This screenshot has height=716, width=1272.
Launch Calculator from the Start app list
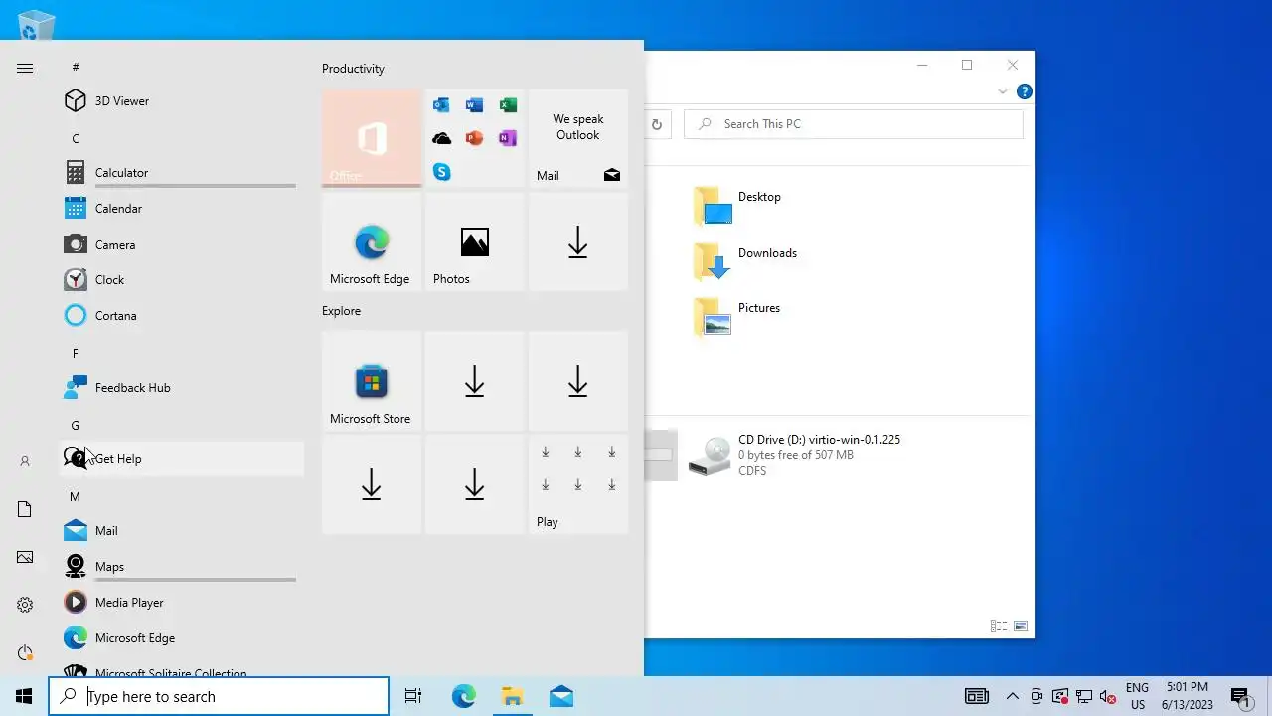pyautogui.click(x=181, y=173)
